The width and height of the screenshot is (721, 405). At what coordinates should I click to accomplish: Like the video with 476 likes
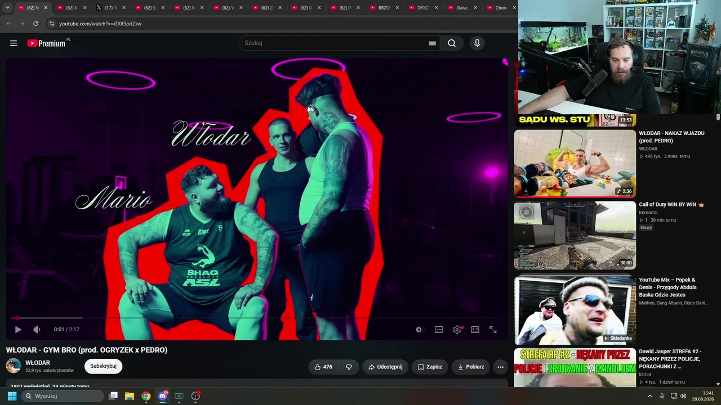coord(323,367)
